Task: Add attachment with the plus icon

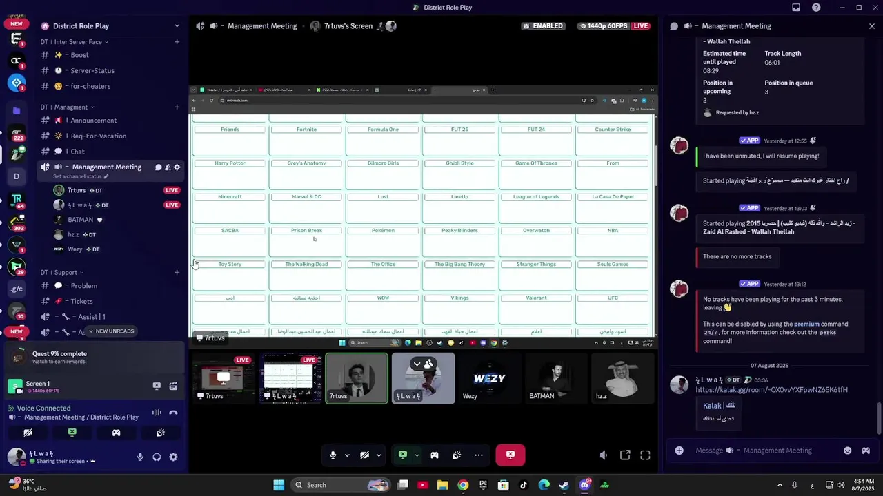Action: pyautogui.click(x=679, y=451)
